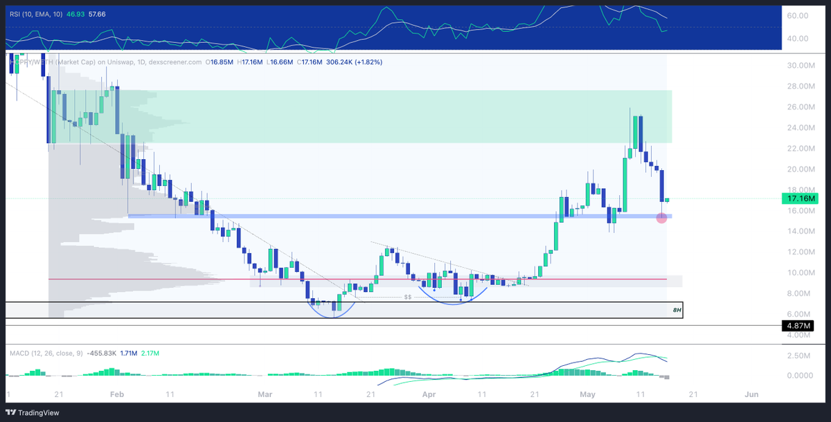Click the 12.00M price axis label
This screenshot has height=422, width=831.
[x=802, y=252]
